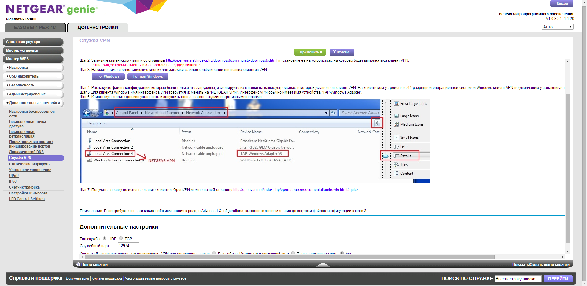Select Все сайты в Интернете radio option

point(214,253)
